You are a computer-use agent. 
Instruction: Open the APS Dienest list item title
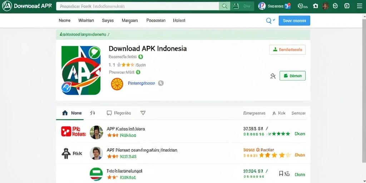[142, 150]
